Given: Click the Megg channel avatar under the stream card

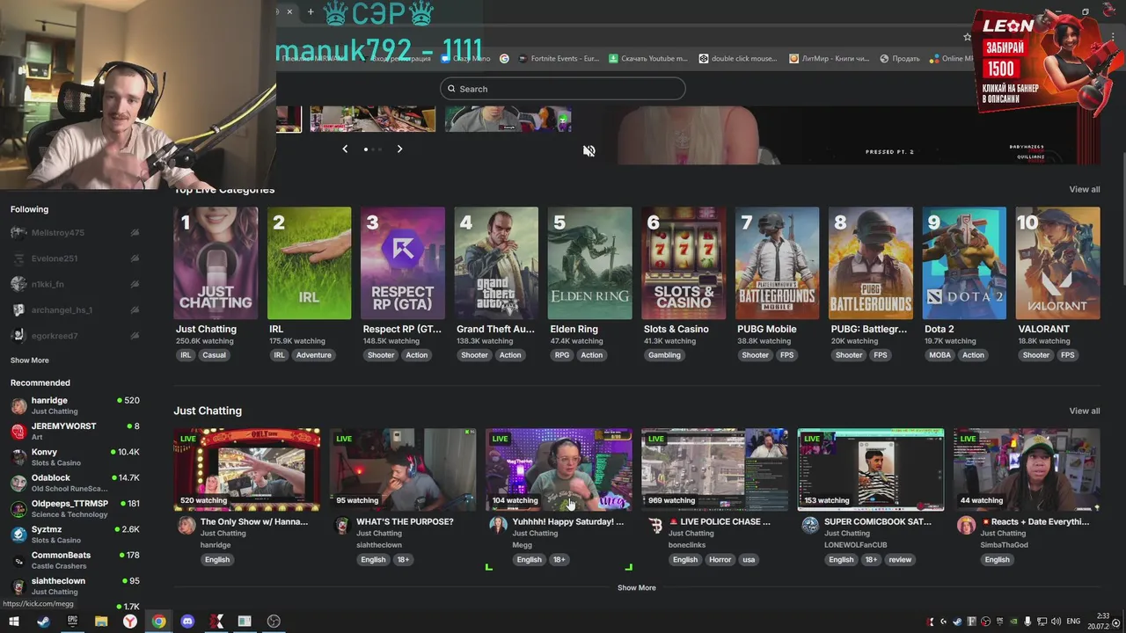Looking at the screenshot, I should (x=499, y=525).
